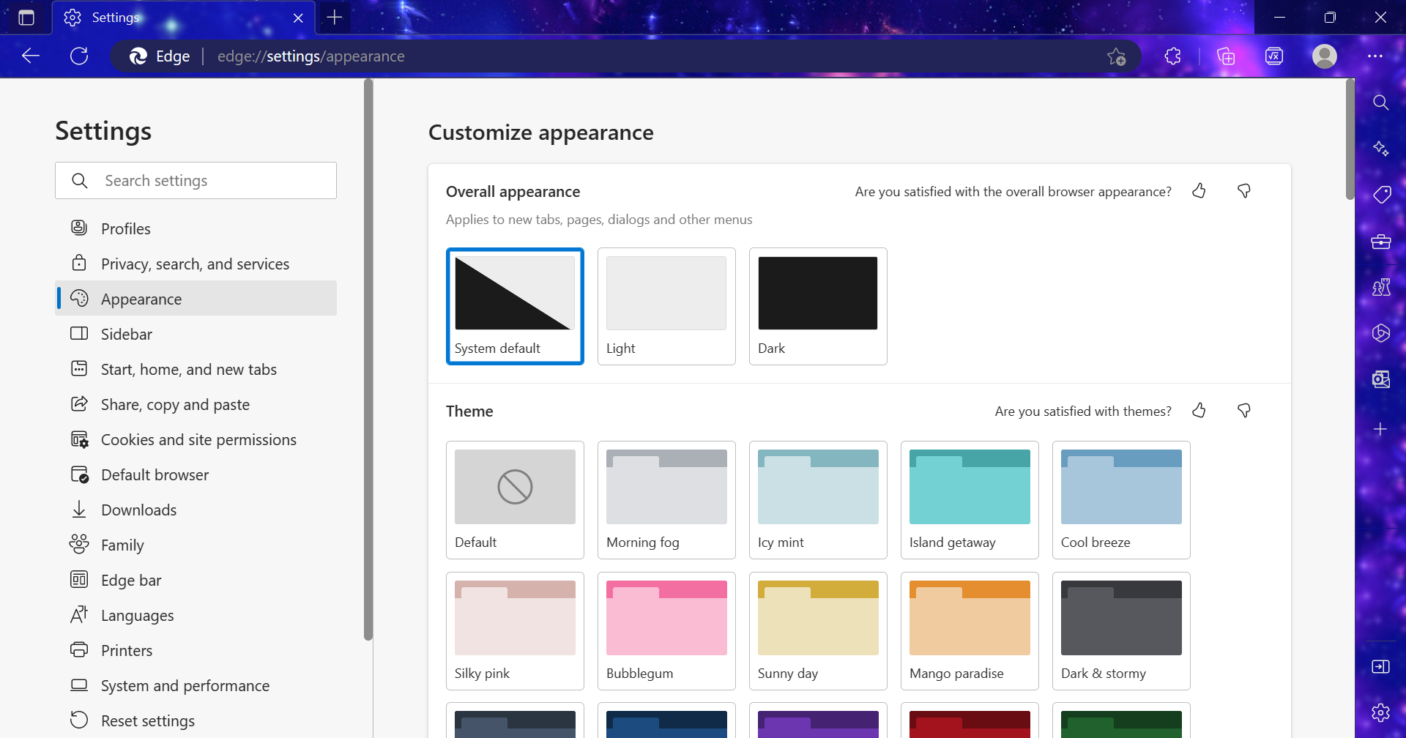Screen dimensions: 1406x738
Task: Open Sidebar settings section
Action: pyautogui.click(x=196, y=334)
